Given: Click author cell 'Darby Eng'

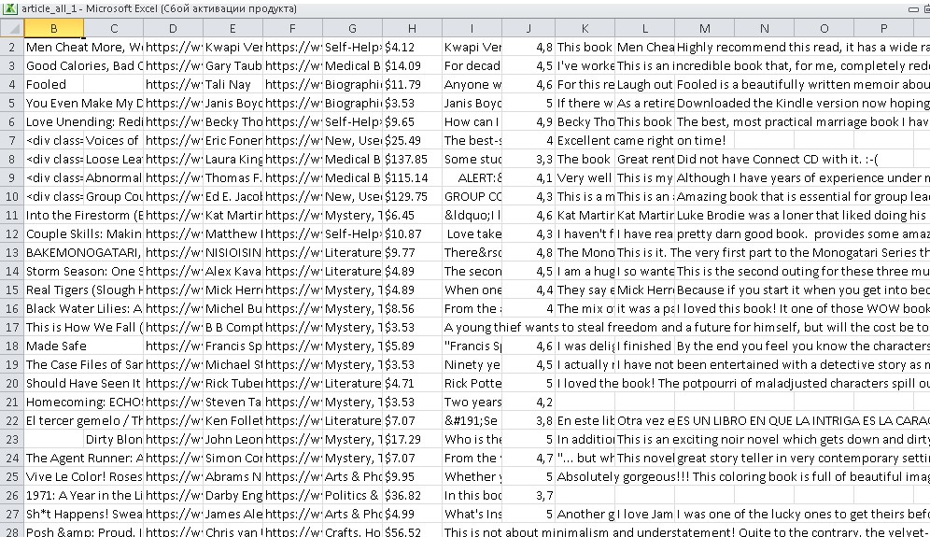Looking at the screenshot, I should [x=233, y=496].
